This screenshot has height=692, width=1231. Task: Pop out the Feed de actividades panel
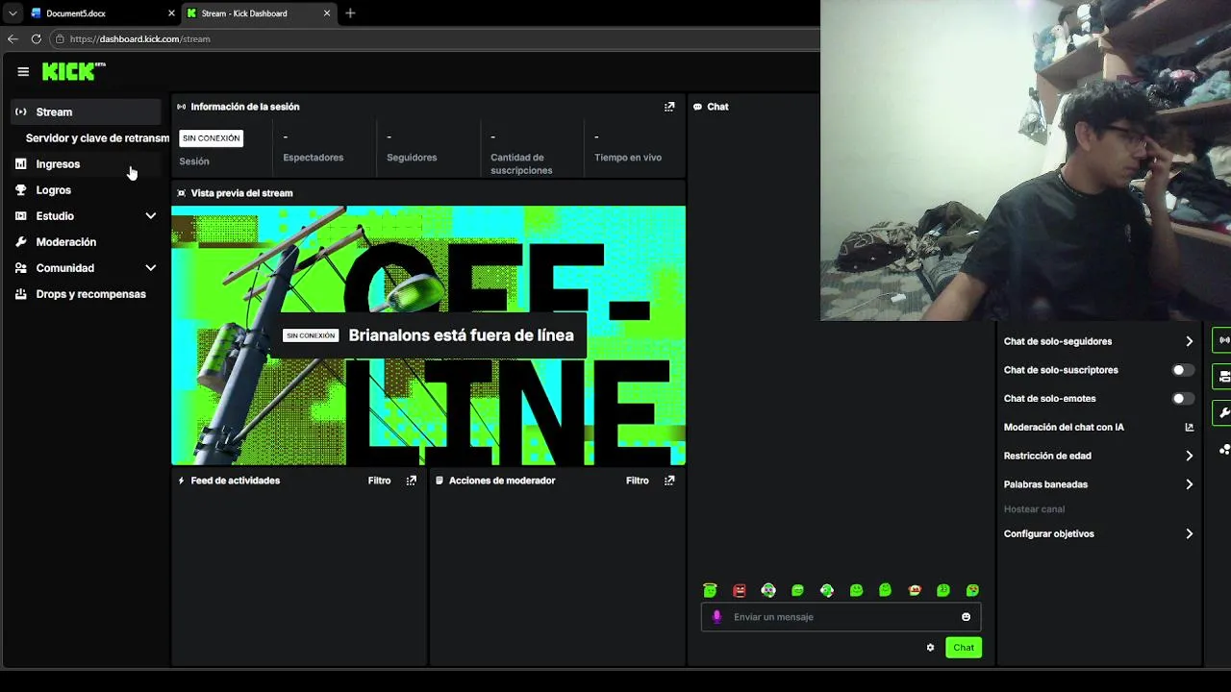(x=412, y=481)
